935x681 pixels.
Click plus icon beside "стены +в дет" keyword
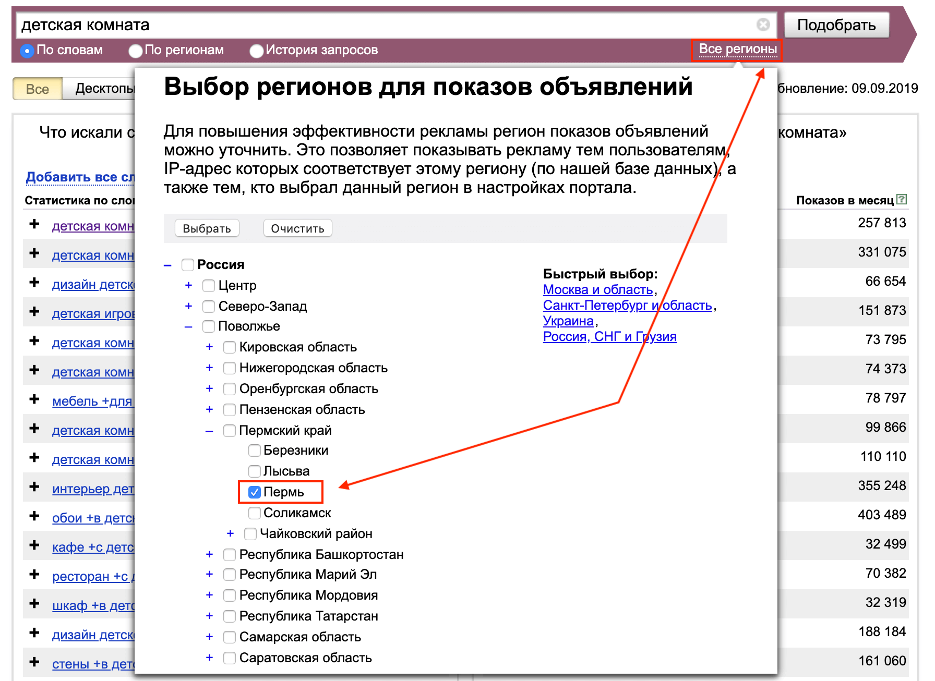34,663
